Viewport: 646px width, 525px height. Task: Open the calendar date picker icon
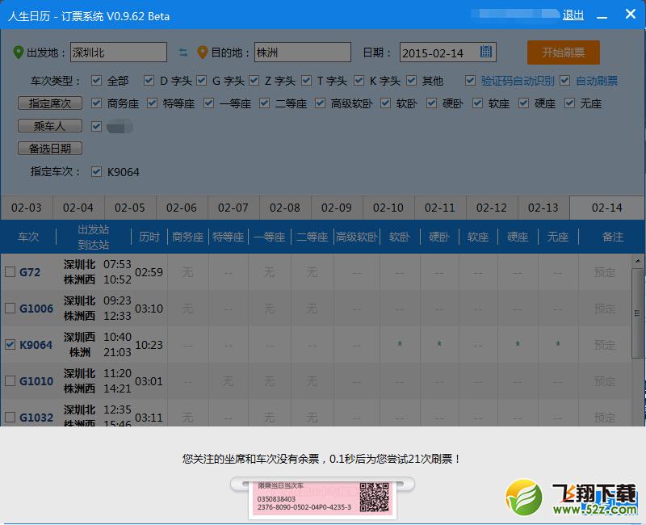click(x=486, y=52)
